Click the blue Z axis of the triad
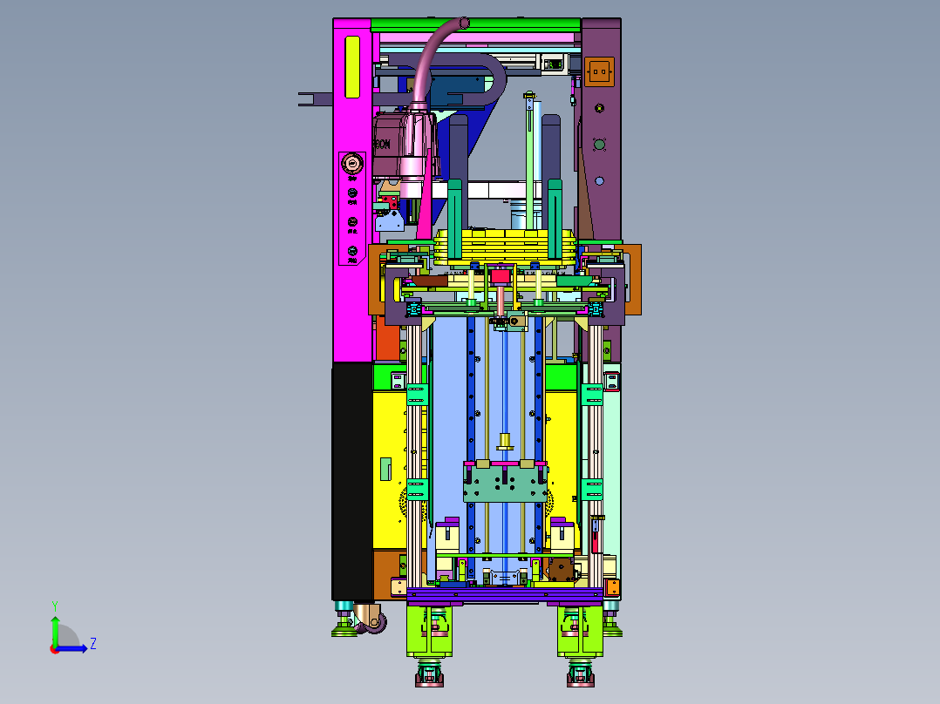This screenshot has height=704, width=940. point(72,647)
